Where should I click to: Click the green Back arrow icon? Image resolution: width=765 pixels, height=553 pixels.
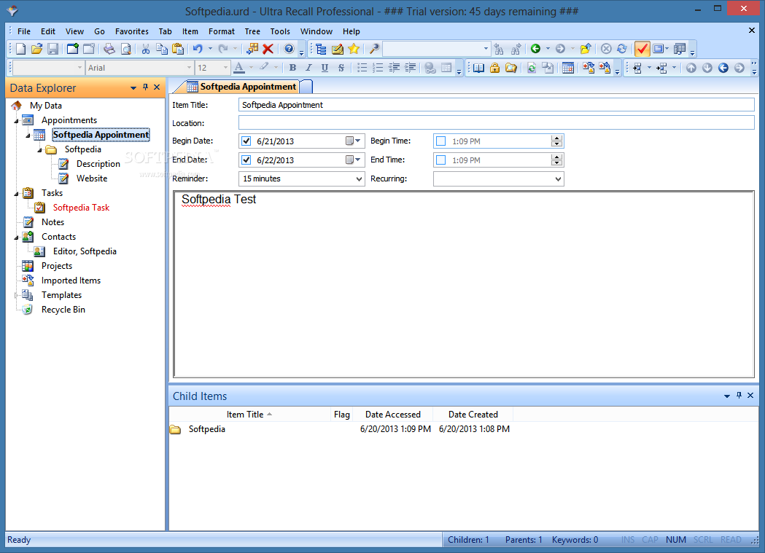coord(535,49)
